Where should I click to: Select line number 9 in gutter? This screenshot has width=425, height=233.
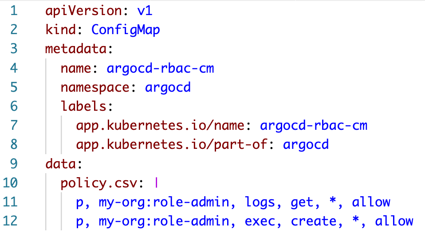coord(13,163)
